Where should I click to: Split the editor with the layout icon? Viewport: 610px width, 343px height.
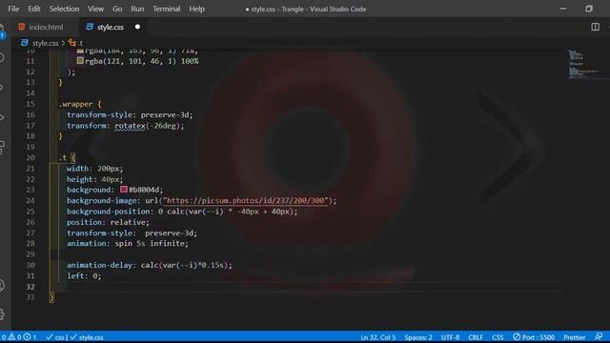pyautogui.click(x=595, y=27)
